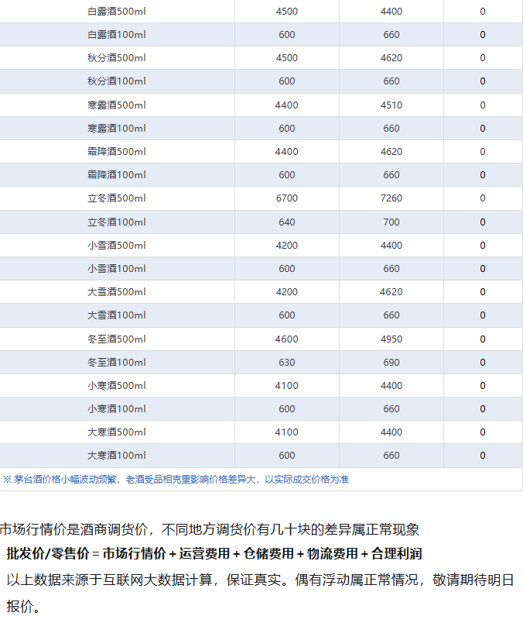Select the 大寒酒100ml row label

(117, 456)
